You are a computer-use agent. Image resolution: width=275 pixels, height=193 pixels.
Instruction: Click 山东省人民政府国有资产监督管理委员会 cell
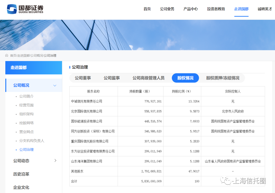click(x=233, y=161)
